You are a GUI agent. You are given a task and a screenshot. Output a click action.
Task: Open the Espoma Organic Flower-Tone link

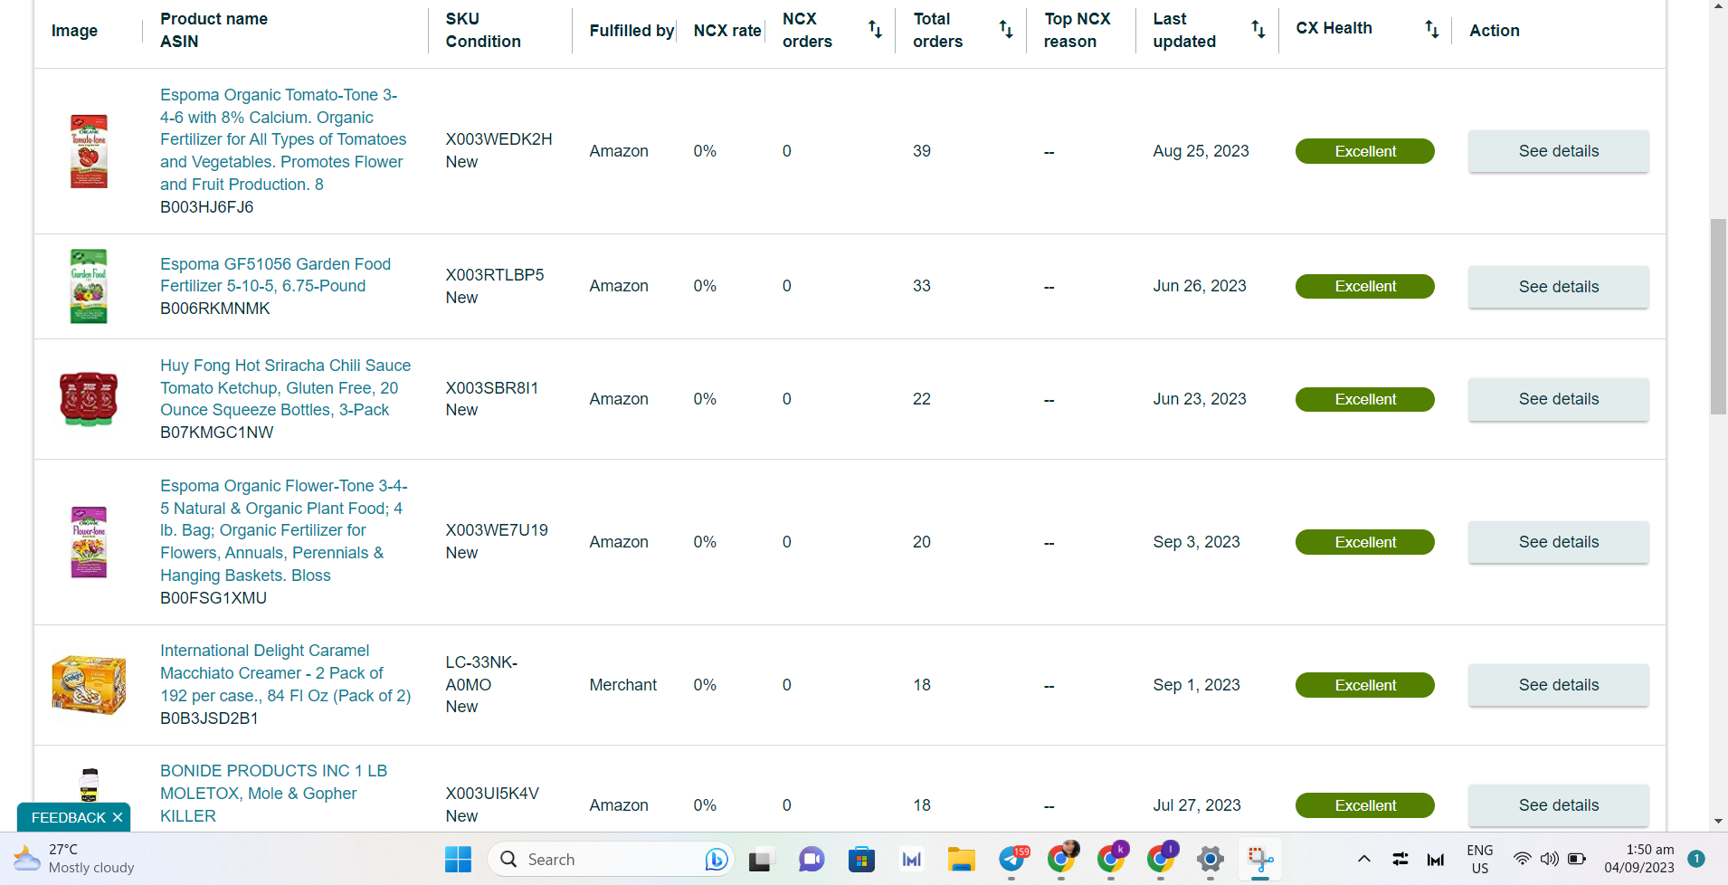click(x=283, y=530)
